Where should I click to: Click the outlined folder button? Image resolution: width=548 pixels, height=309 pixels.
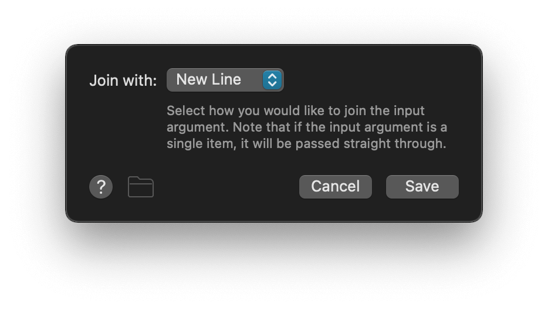pos(141,187)
